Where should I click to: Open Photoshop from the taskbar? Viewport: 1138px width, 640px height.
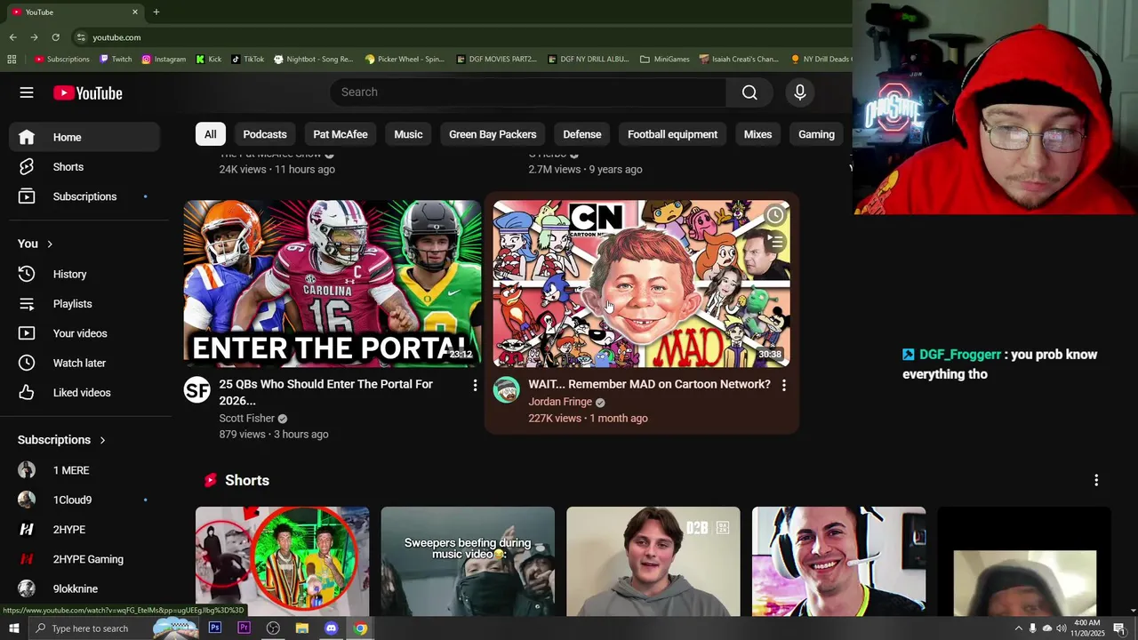pyautogui.click(x=215, y=628)
